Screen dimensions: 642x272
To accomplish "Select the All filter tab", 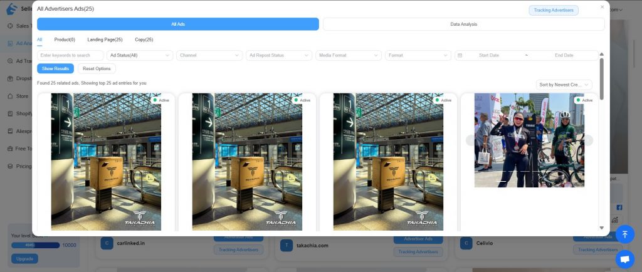I will click(x=39, y=39).
